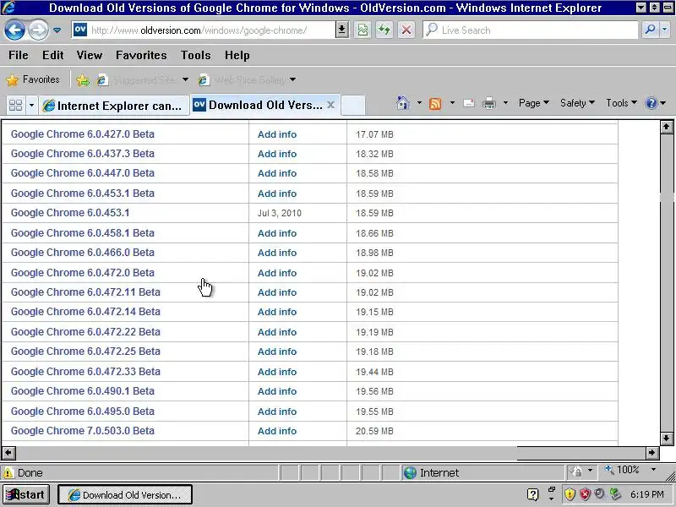Image resolution: width=676 pixels, height=507 pixels.
Task: Click the RSS Feeds icon
Action: pyautogui.click(x=435, y=103)
